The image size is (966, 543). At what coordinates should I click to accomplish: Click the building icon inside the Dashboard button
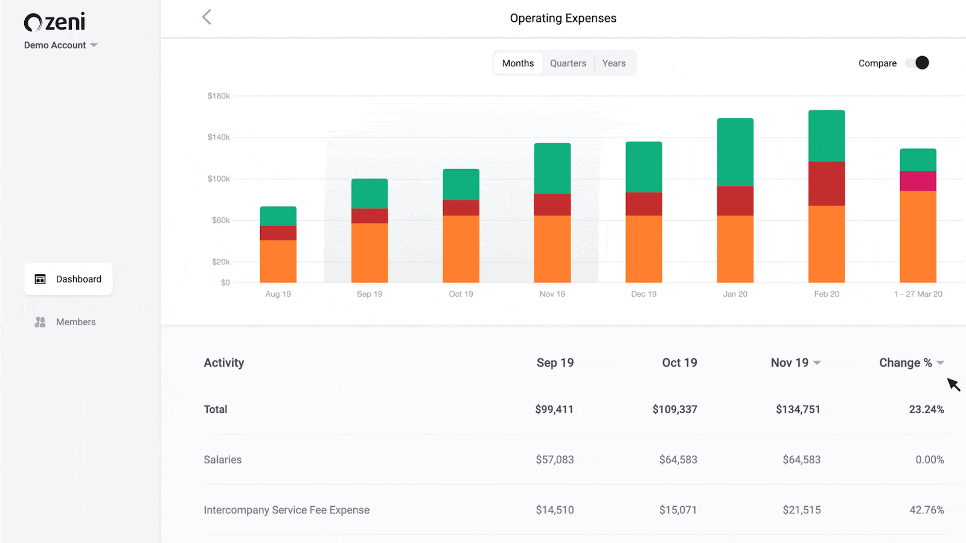pyautogui.click(x=39, y=279)
